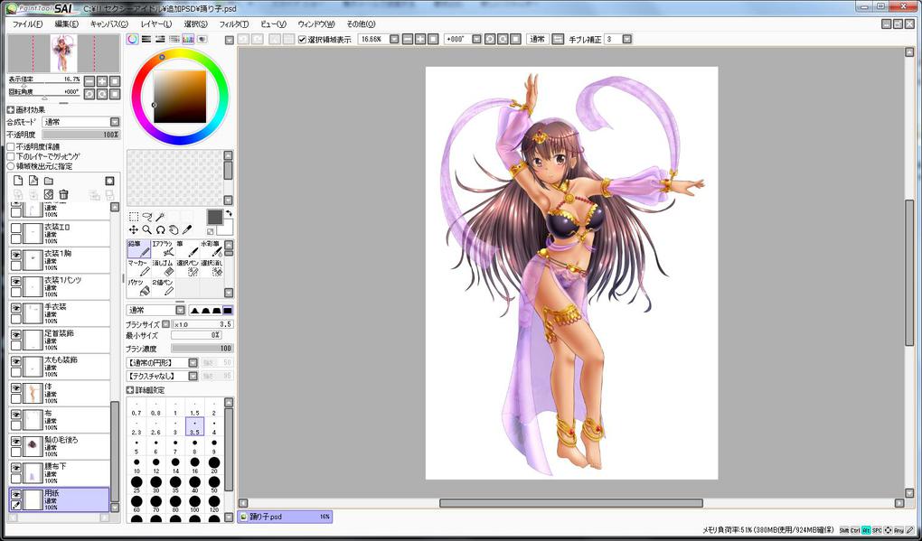
Task: Switch to the 踊り子.psd document tab
Action: [x=285, y=517]
